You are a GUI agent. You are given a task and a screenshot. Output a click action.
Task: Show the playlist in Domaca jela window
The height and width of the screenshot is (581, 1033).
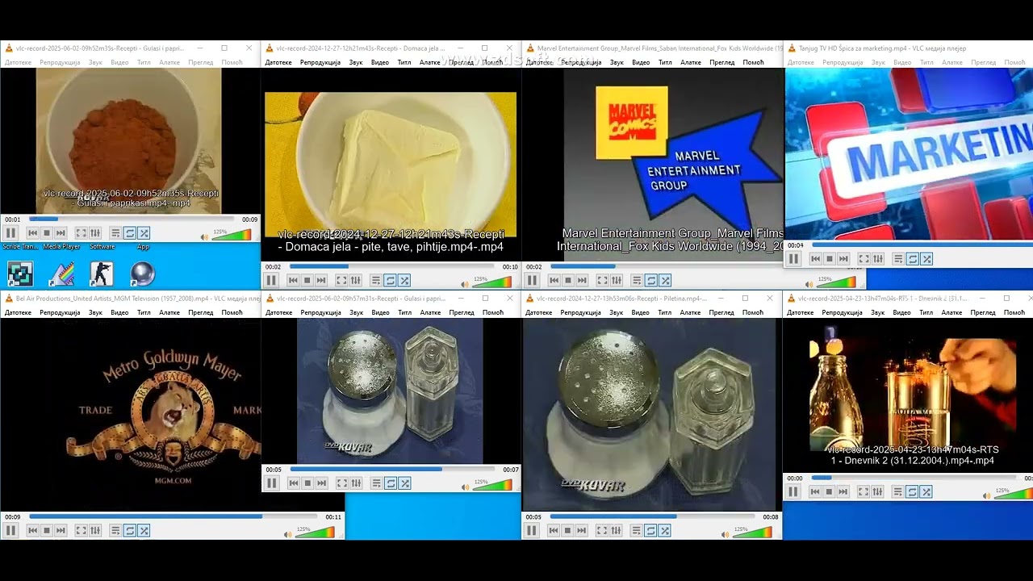point(376,280)
